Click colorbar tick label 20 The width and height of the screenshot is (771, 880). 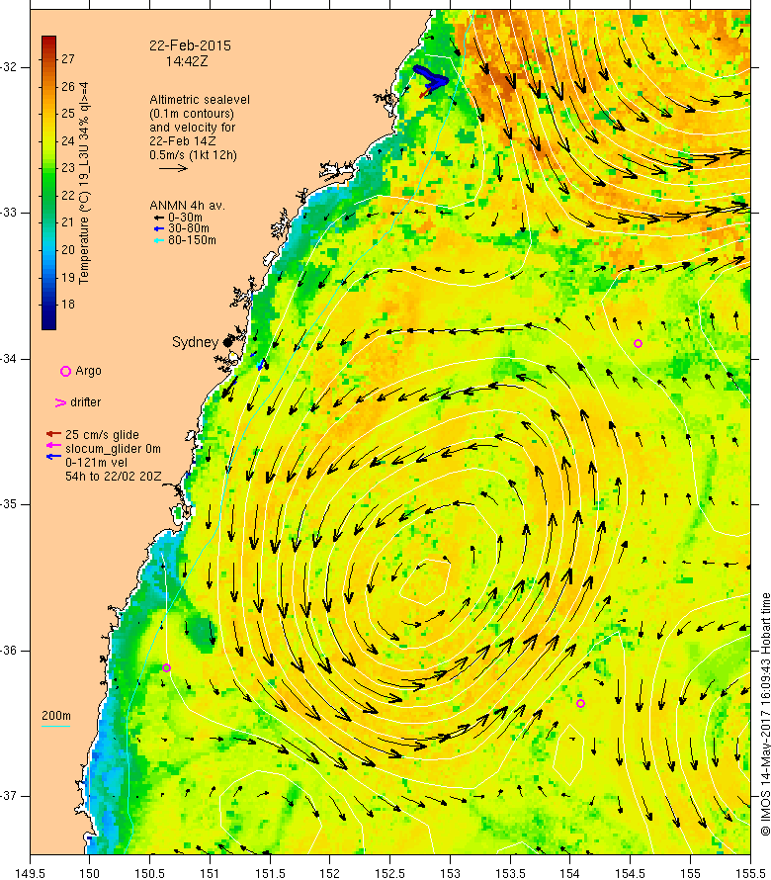point(68,250)
